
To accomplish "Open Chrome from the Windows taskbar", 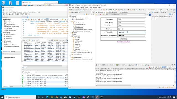I will [56, 97].
